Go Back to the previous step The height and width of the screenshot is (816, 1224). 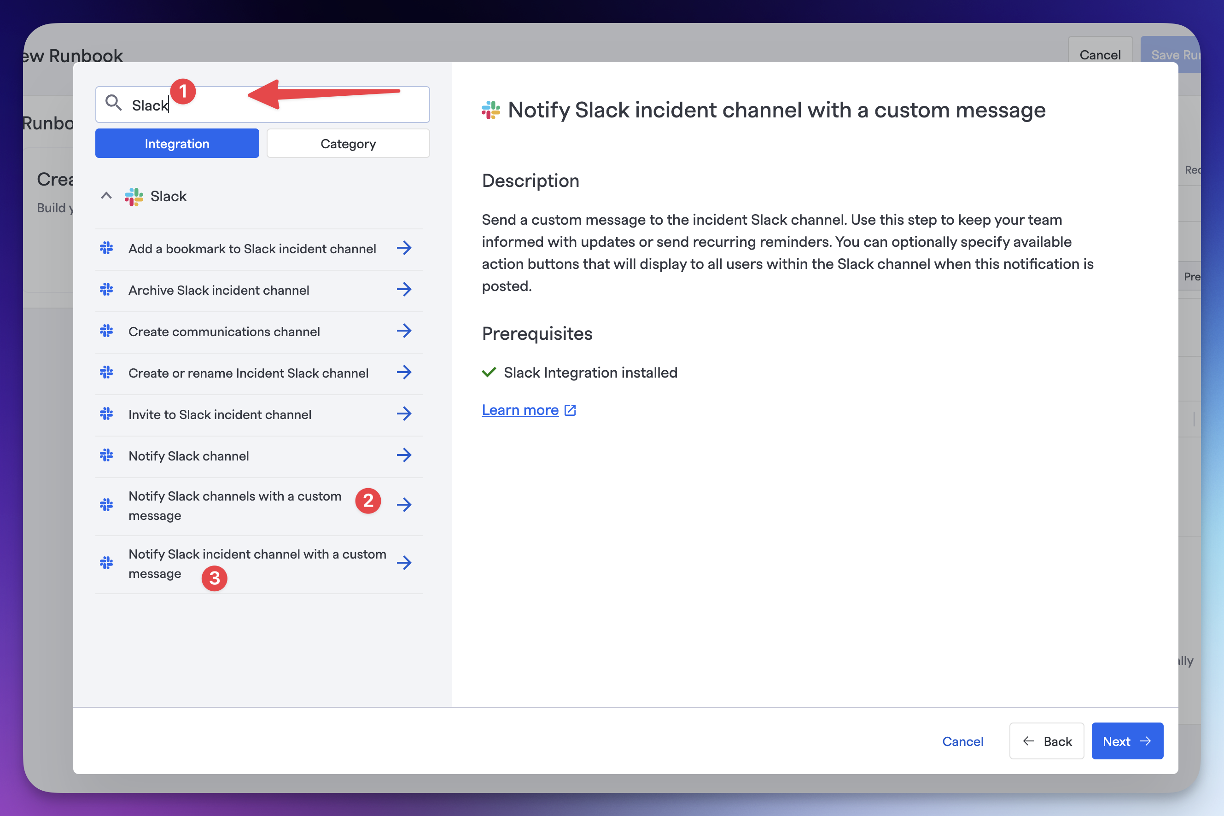pyautogui.click(x=1047, y=741)
